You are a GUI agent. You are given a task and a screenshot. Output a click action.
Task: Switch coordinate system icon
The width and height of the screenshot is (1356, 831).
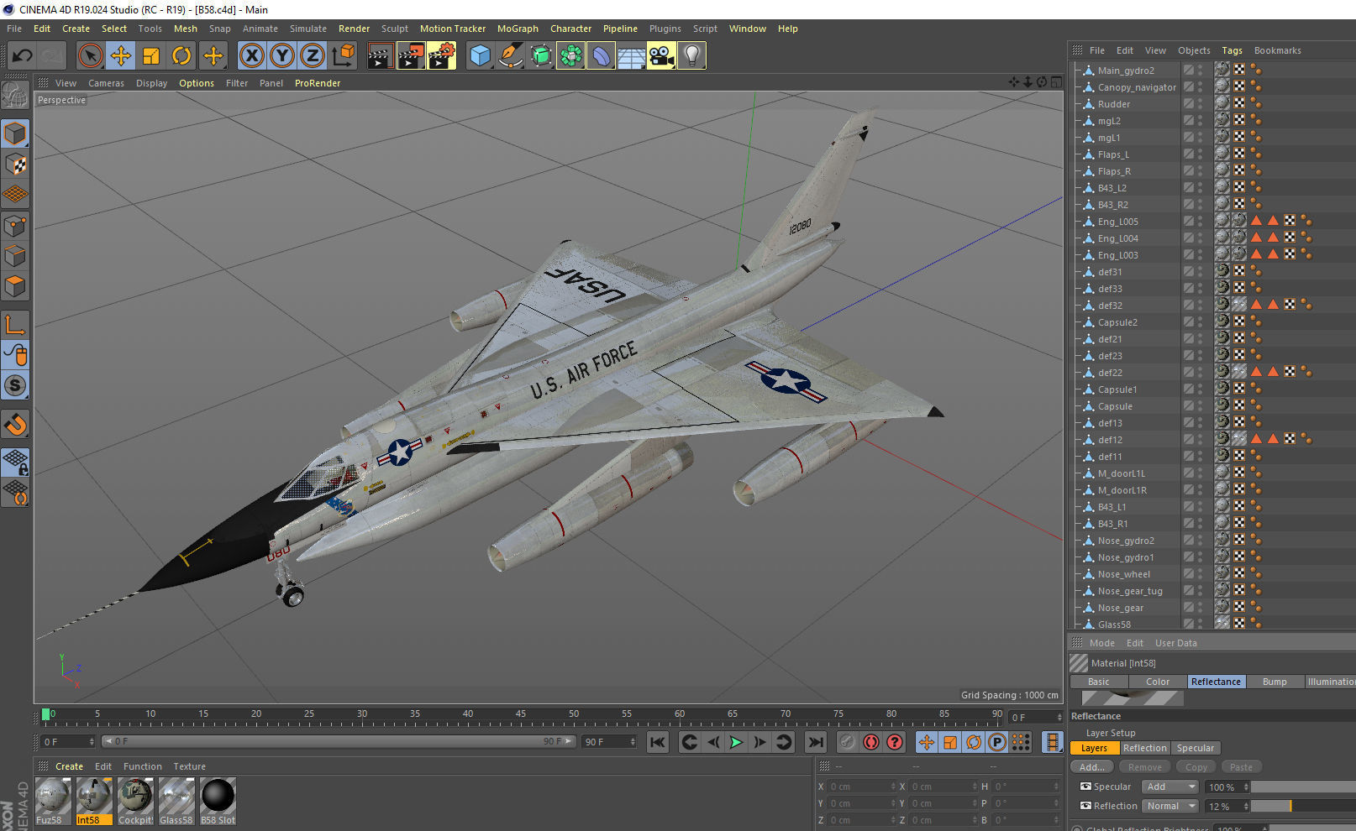(x=344, y=56)
